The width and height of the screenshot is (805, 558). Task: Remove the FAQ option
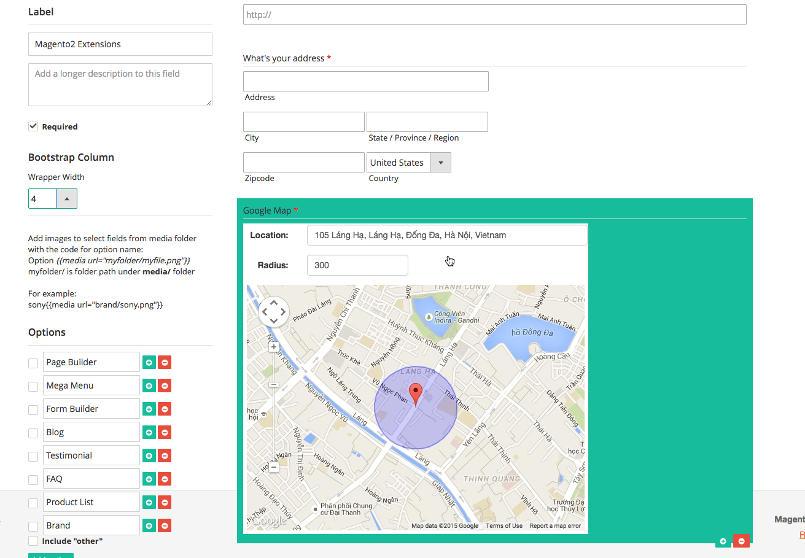[x=165, y=479]
